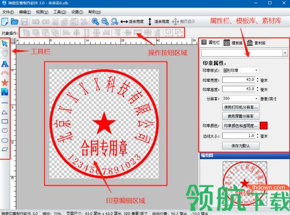Click the 合同专用章 text in seal
The height and width of the screenshot is (215, 290).
tap(104, 148)
